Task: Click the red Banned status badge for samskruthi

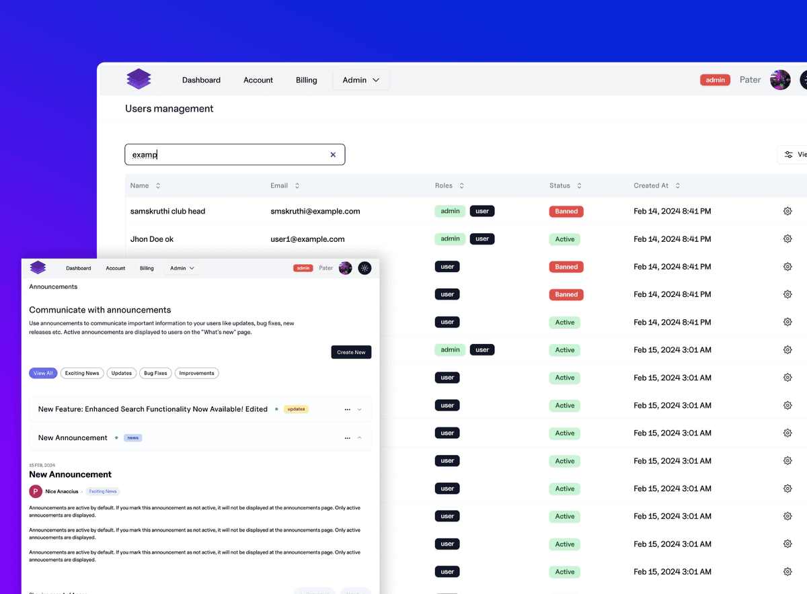Action: click(x=566, y=211)
